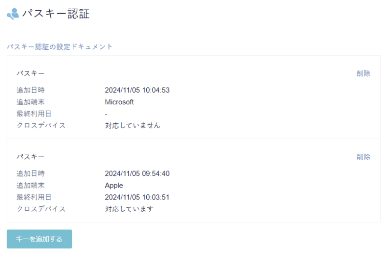
Task: Click the Apple device name
Action: [114, 186]
